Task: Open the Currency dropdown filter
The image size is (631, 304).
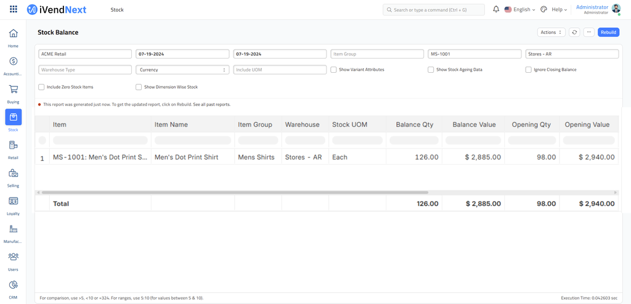Action: pyautogui.click(x=182, y=70)
